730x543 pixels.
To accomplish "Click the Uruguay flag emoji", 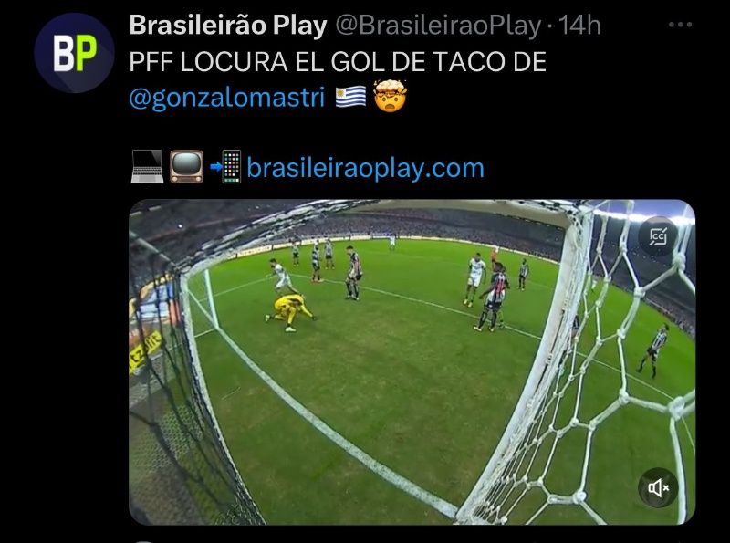I will (350, 97).
